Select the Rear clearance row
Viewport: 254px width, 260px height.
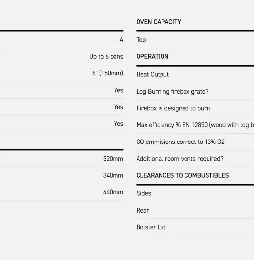pos(195,211)
